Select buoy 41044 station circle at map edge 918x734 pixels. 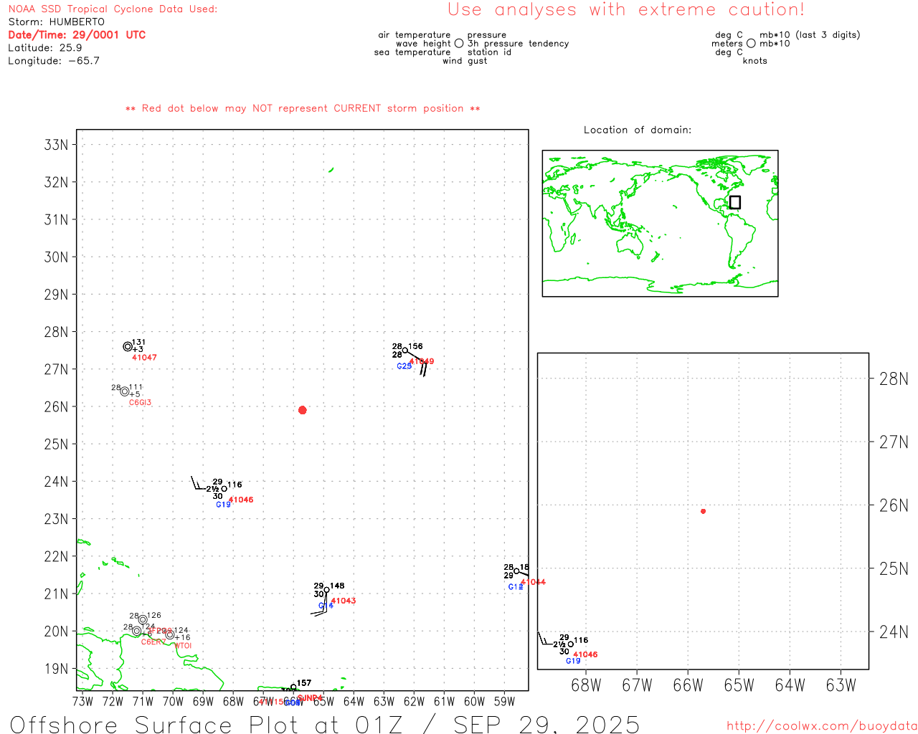[516, 571]
